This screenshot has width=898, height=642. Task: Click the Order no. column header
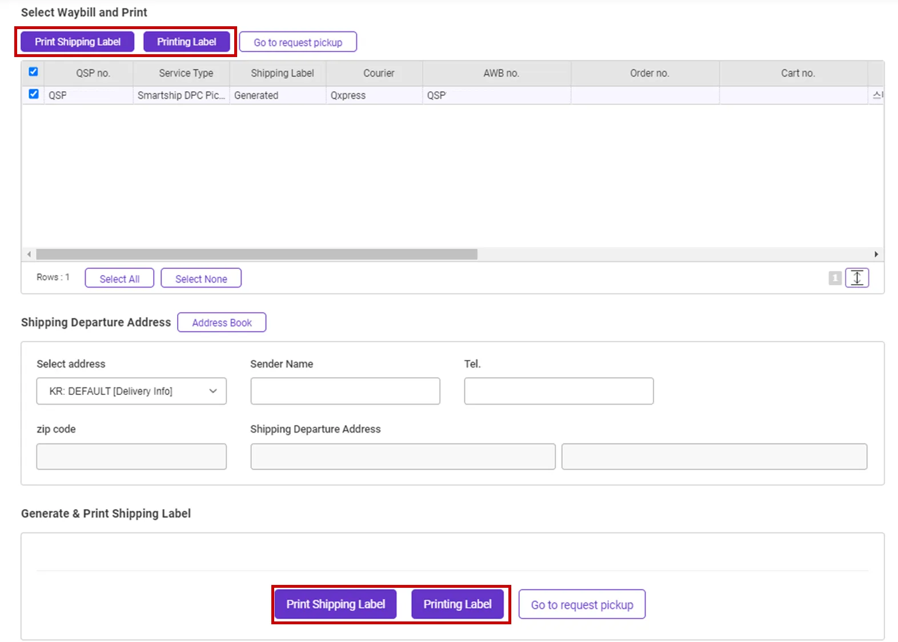[646, 74]
